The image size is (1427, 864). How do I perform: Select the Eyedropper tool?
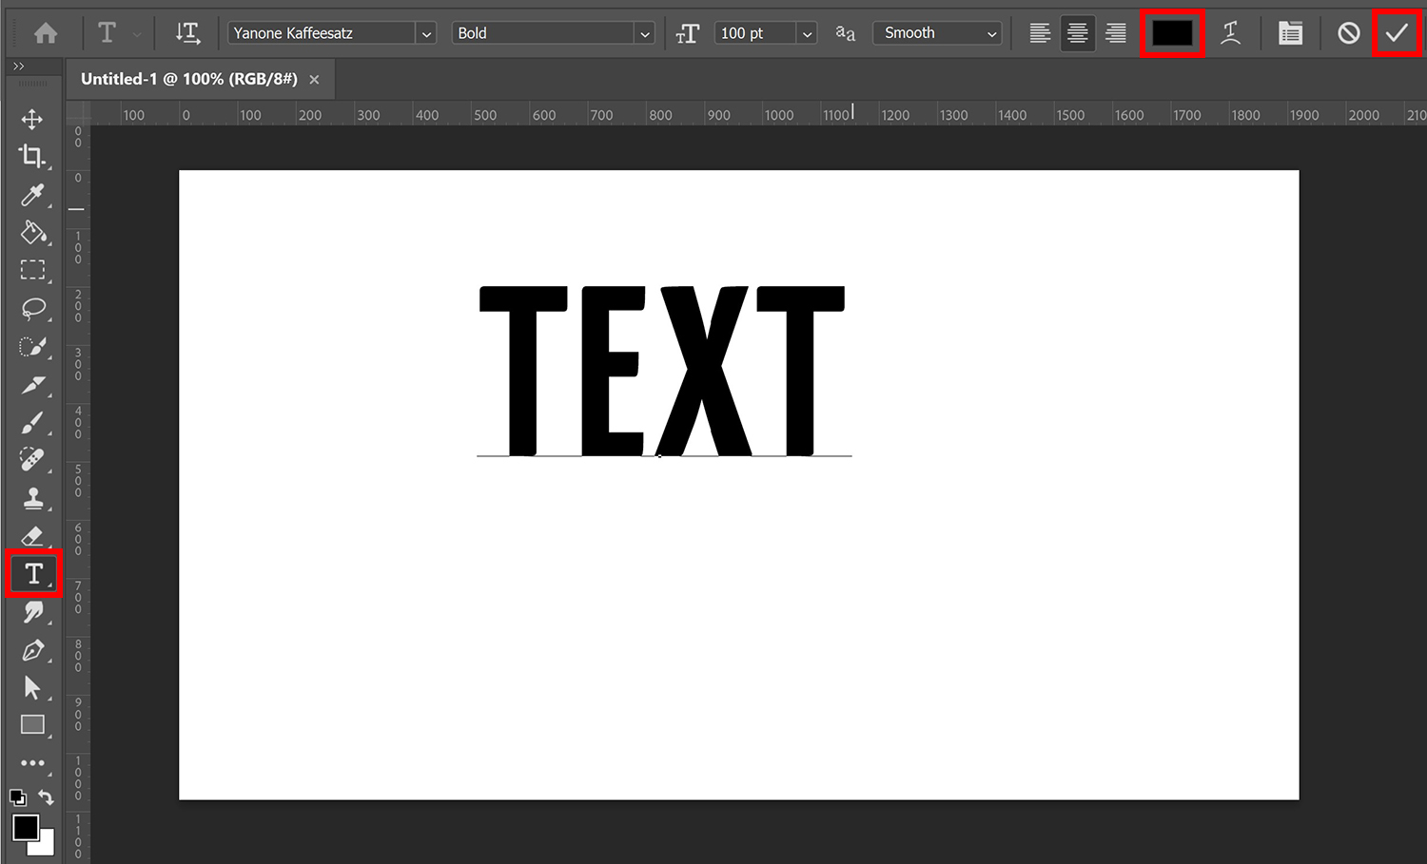click(x=32, y=195)
